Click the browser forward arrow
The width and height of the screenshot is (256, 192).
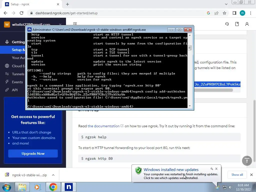[13, 13]
